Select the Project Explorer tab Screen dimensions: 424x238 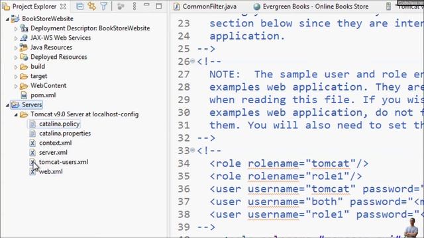(x=34, y=7)
